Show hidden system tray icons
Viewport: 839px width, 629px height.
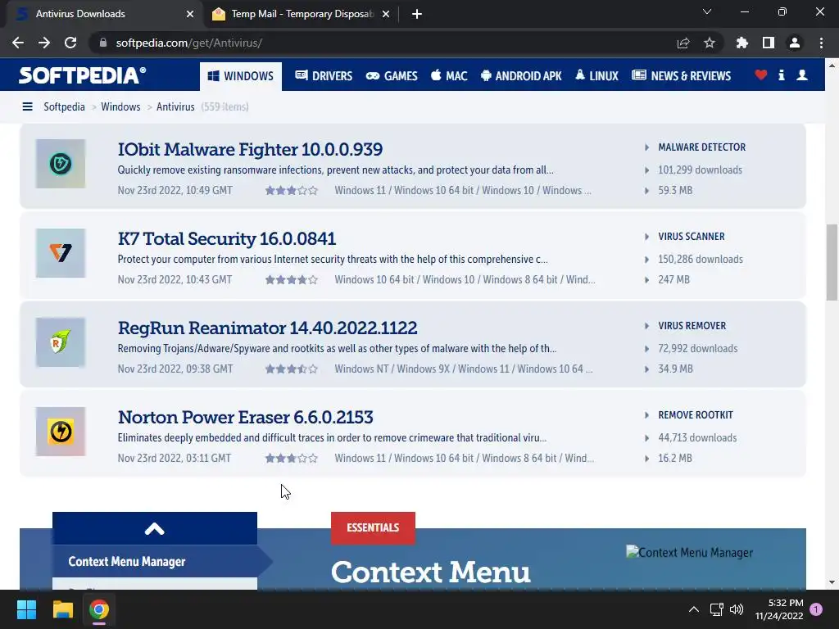(x=693, y=609)
